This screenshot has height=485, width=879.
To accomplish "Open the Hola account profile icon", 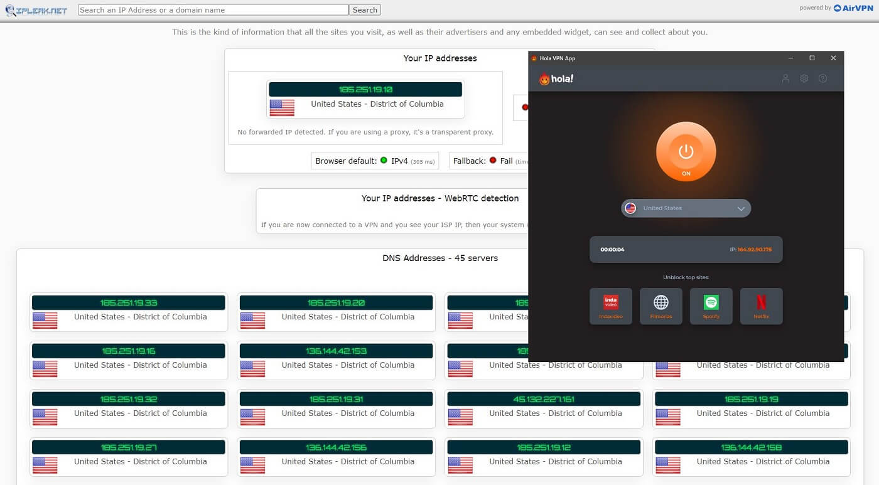I will point(785,78).
